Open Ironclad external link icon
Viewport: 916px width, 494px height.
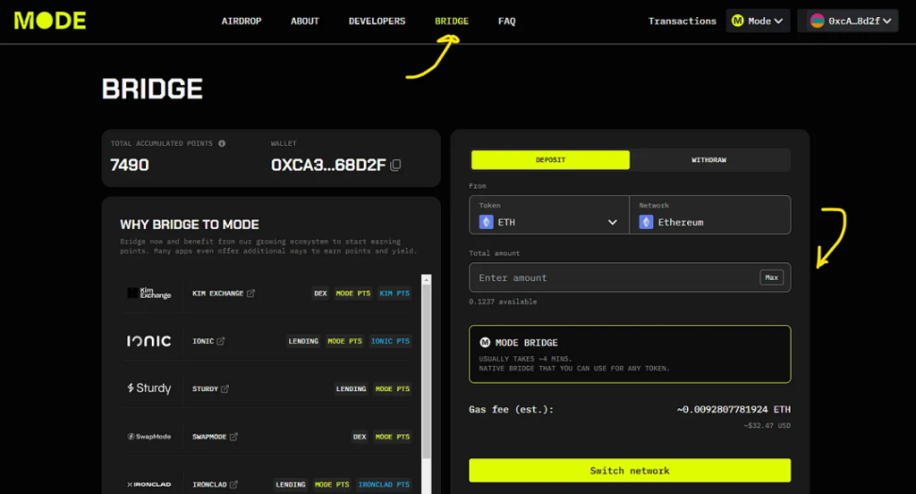233,485
